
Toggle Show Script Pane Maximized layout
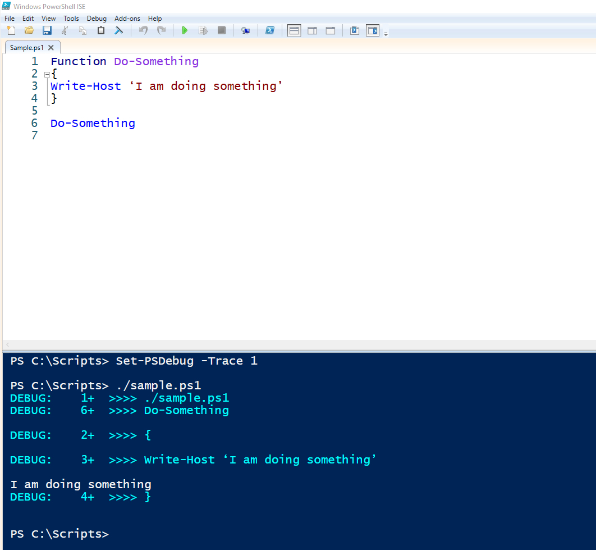(331, 30)
